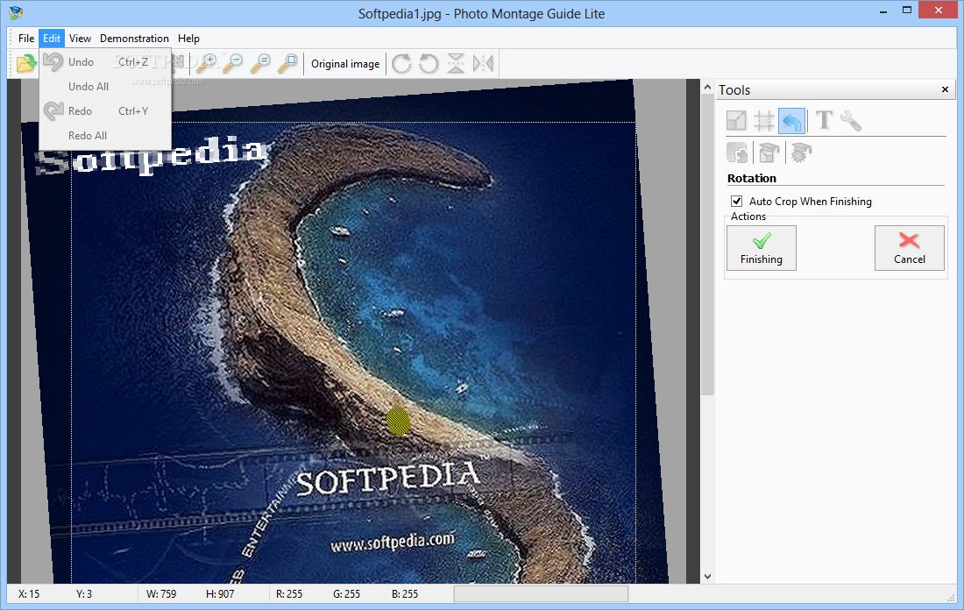Click the X: 15 status value
964x610 pixels.
click(x=29, y=594)
